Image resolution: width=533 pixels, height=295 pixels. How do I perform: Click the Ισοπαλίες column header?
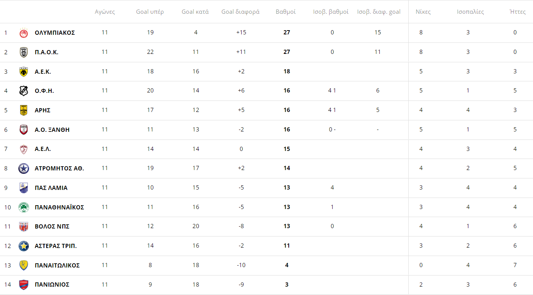point(470,12)
